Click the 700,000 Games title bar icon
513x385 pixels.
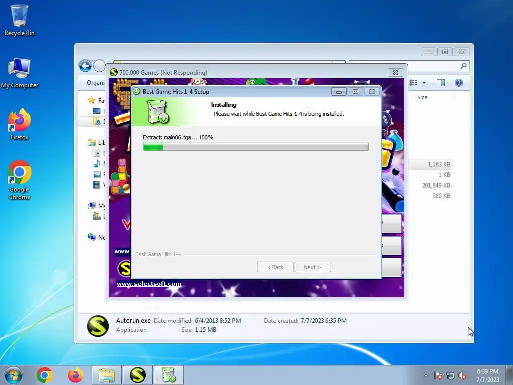pos(114,72)
